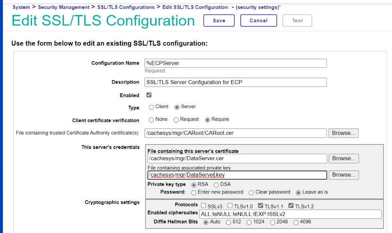
Task: Toggle the Enabled checkbox
Action: point(149,95)
